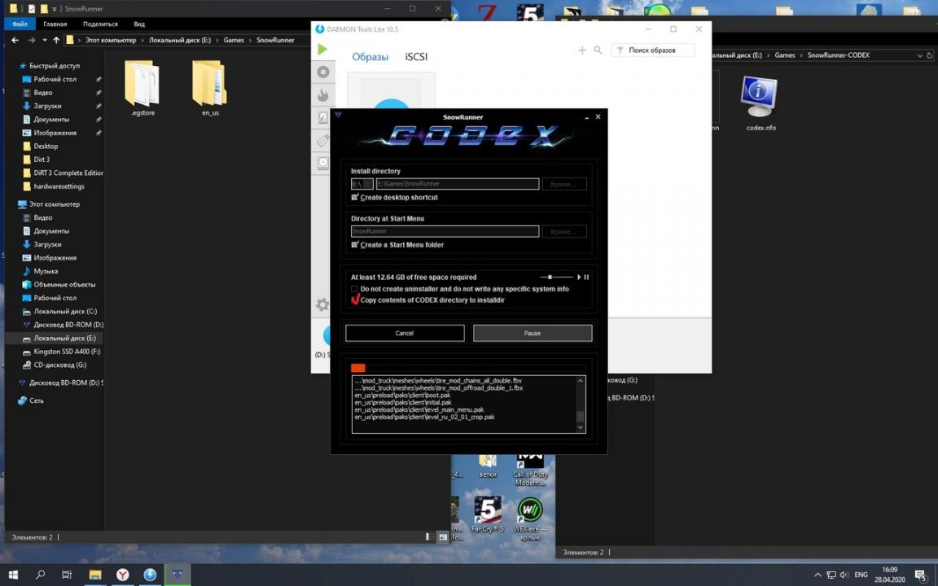Switch to the iSCSI tab
Screen dimensions: 938x586
[416, 57]
